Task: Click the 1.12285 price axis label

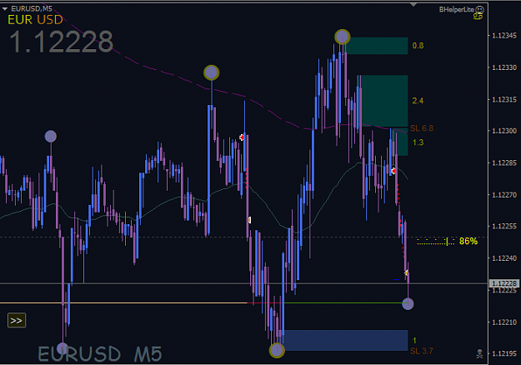Action: pyautogui.click(x=504, y=162)
